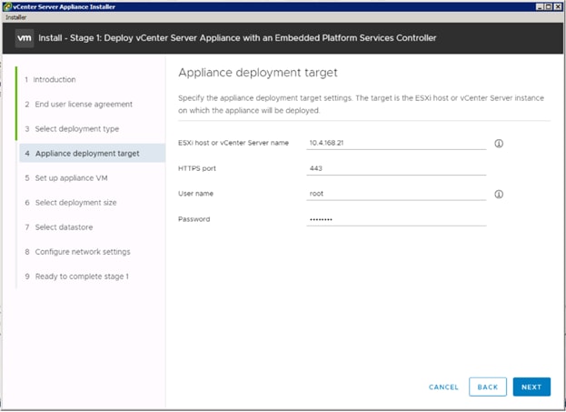Click the NEXT button
The image size is (566, 412).
(531, 387)
